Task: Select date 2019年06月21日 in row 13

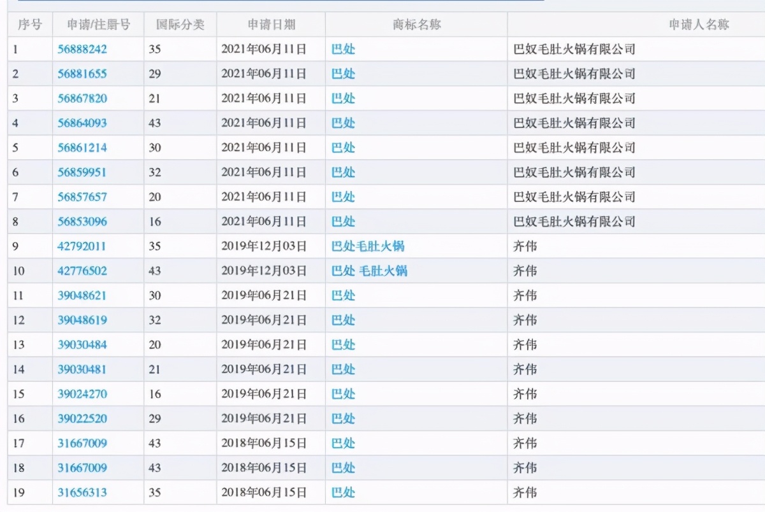Action: click(x=264, y=345)
